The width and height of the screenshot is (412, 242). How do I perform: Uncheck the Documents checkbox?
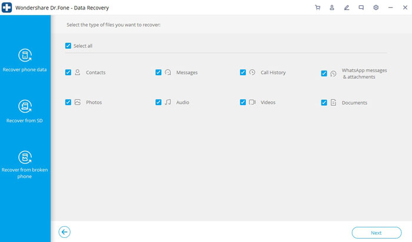[x=324, y=103]
